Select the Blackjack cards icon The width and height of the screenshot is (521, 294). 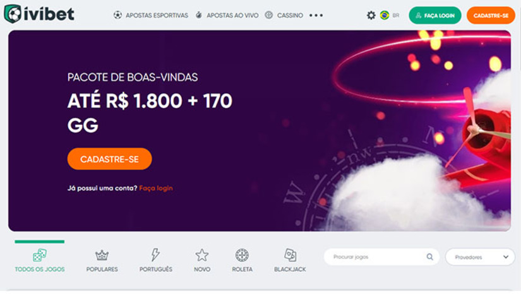click(290, 255)
